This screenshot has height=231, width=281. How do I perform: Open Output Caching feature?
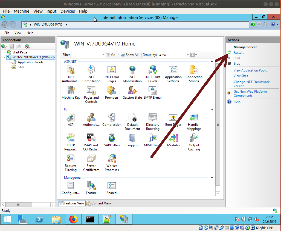coord(194,142)
